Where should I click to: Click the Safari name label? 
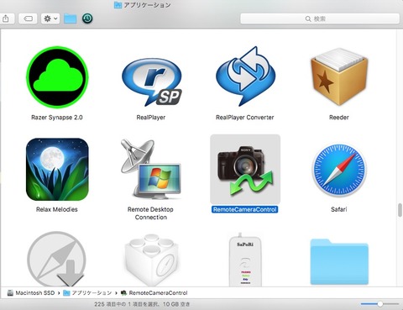pos(339,209)
